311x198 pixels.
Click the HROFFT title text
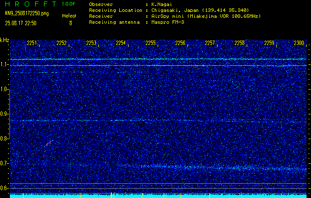(31, 4)
